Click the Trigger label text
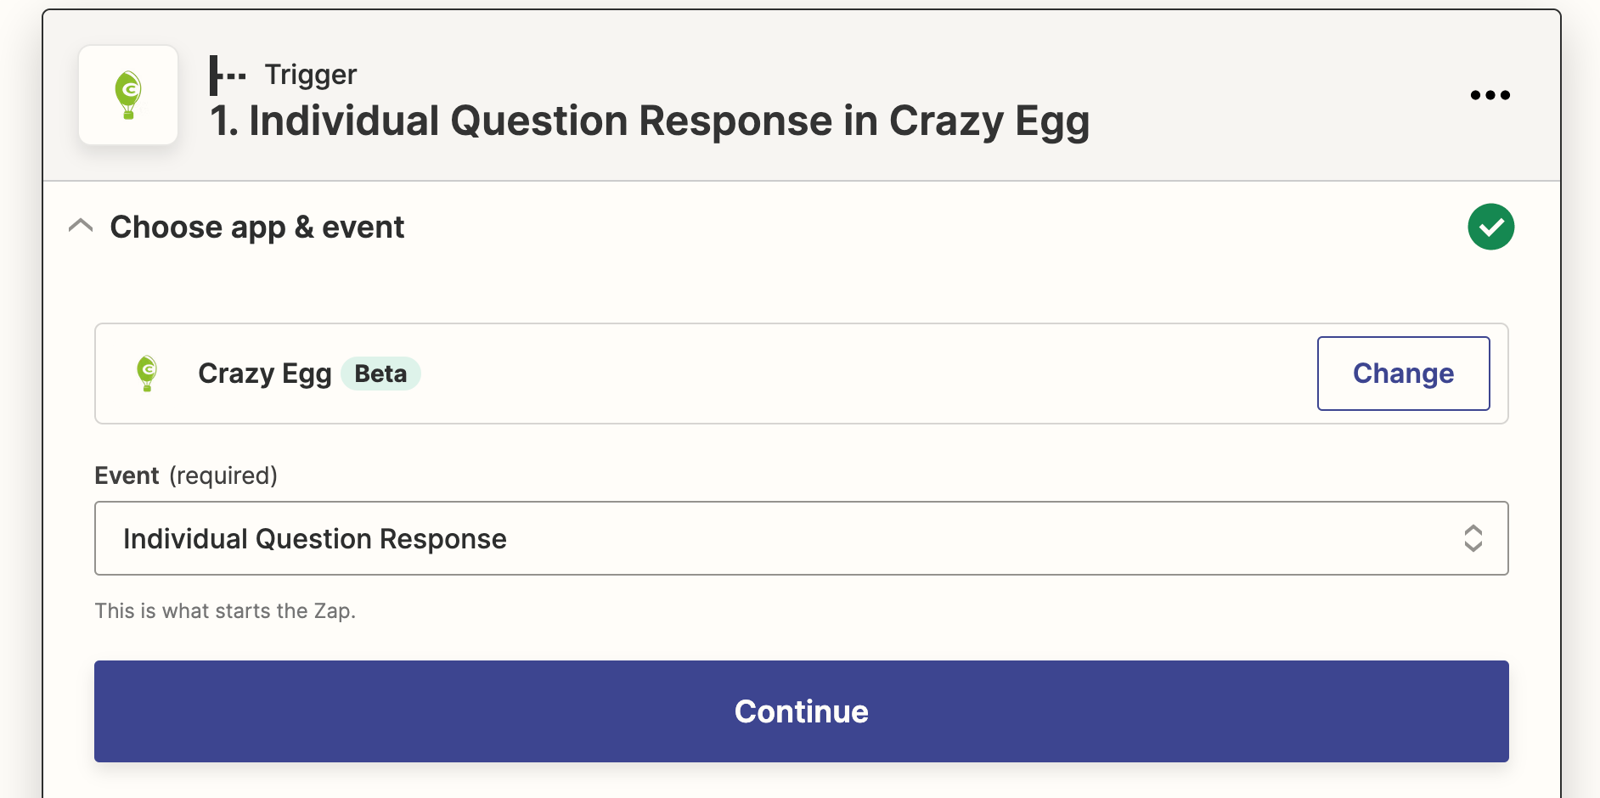This screenshot has width=1600, height=798. pyautogui.click(x=311, y=76)
